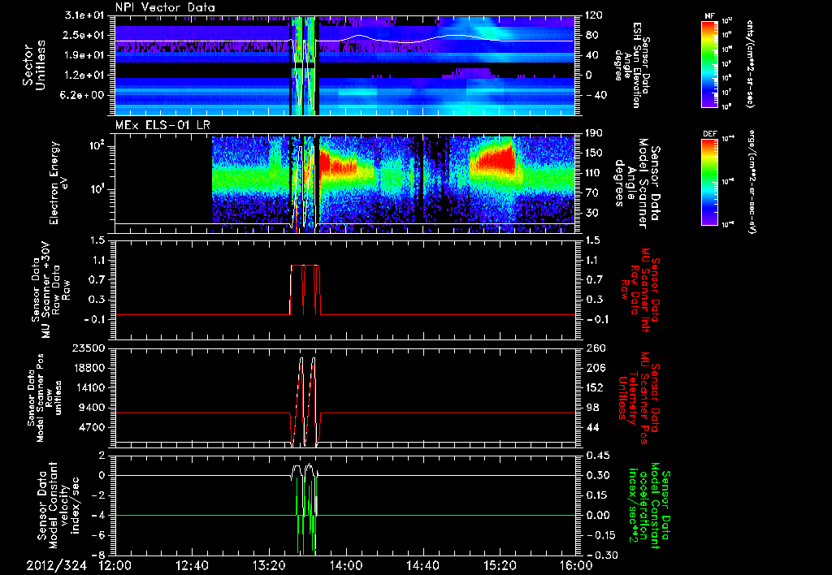Screen dimensions: 832x575
Task: Click the "NF" color bar label
Action: click(x=709, y=16)
